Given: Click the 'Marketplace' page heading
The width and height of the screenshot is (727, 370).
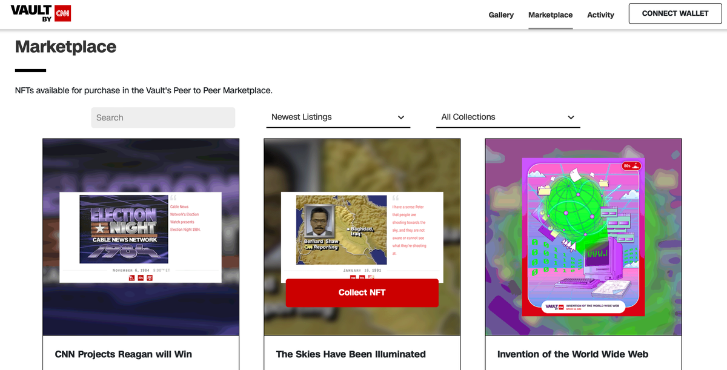Looking at the screenshot, I should 65,47.
